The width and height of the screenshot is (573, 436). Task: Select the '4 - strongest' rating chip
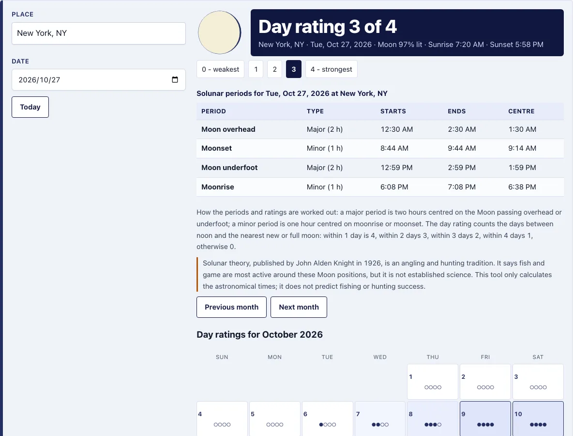(332, 69)
